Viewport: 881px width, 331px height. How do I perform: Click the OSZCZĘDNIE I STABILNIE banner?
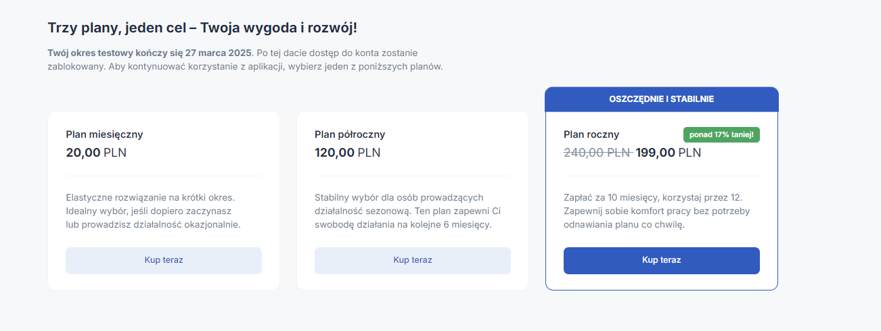click(661, 99)
